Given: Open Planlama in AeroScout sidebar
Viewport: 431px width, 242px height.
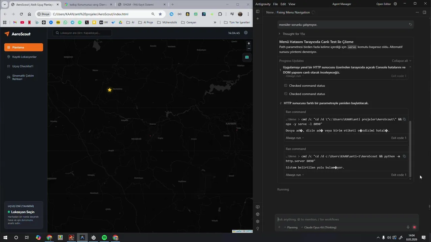Looking at the screenshot, I should [24, 47].
